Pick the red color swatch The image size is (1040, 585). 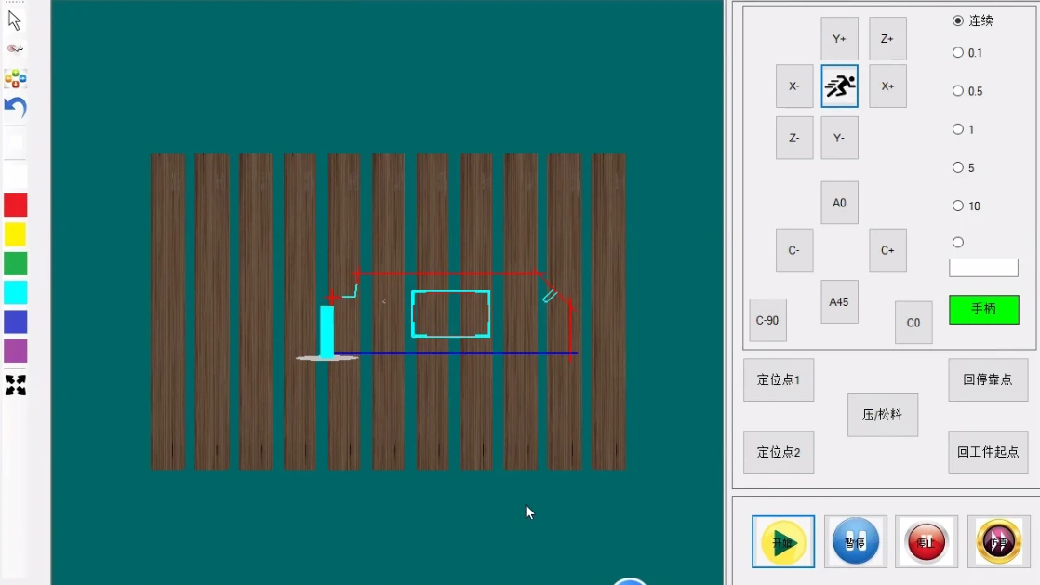click(15, 206)
